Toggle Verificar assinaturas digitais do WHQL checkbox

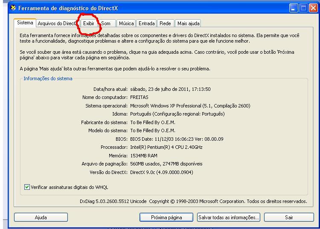pyautogui.click(x=27, y=187)
